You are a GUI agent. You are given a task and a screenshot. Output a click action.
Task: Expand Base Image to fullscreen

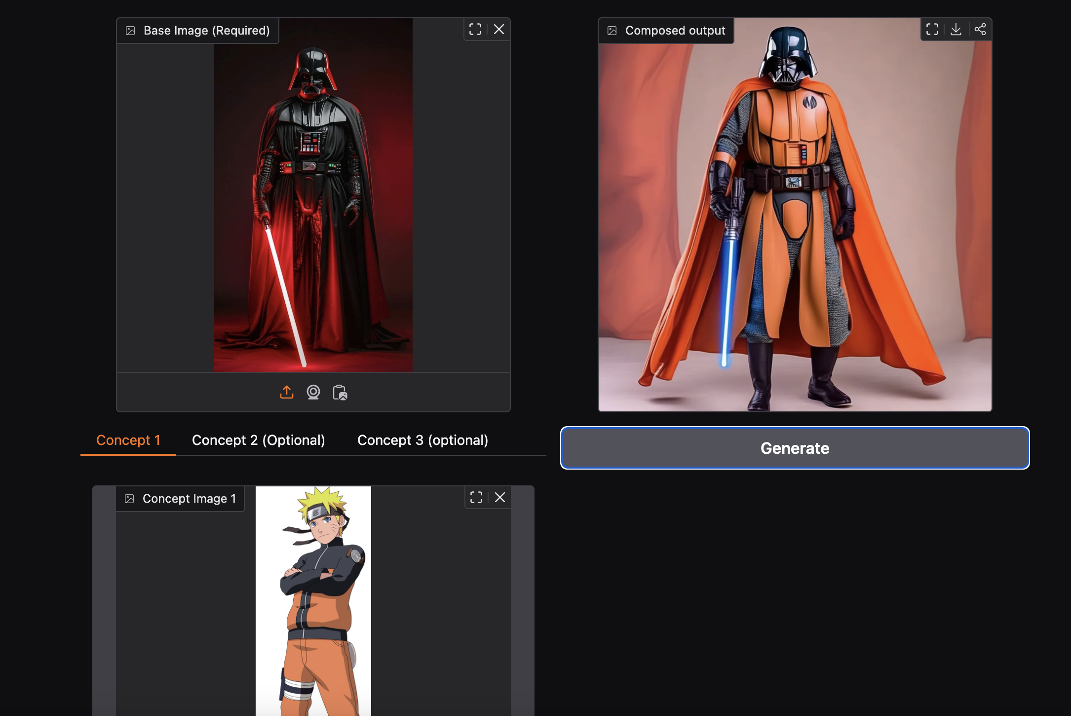[475, 30]
